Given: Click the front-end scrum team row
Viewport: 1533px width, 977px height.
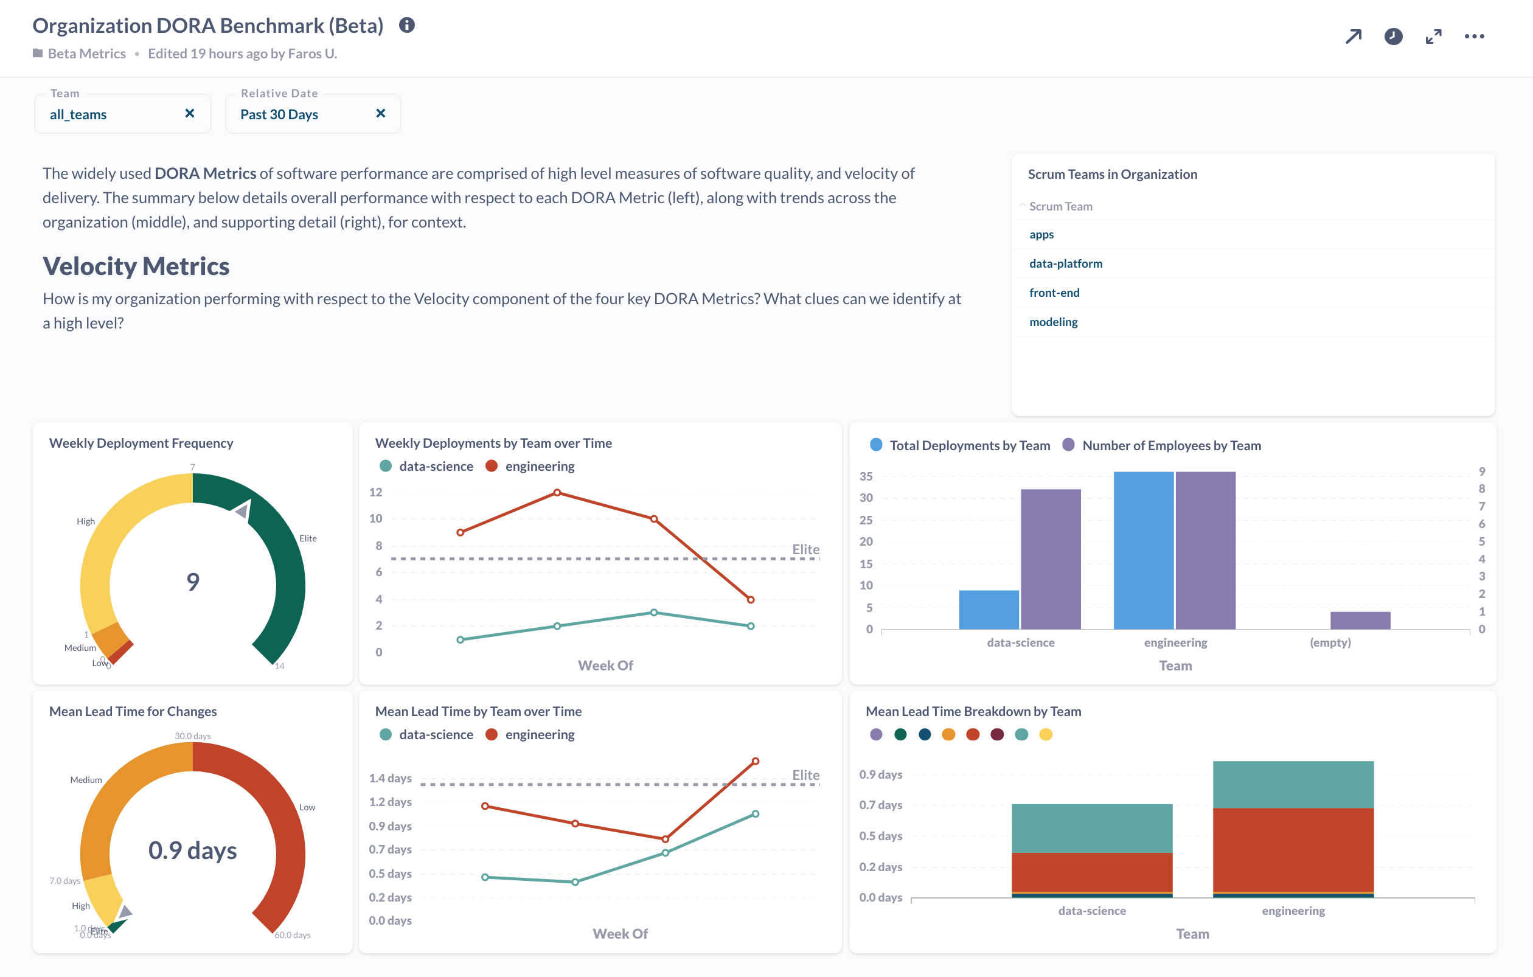Looking at the screenshot, I should (1054, 293).
